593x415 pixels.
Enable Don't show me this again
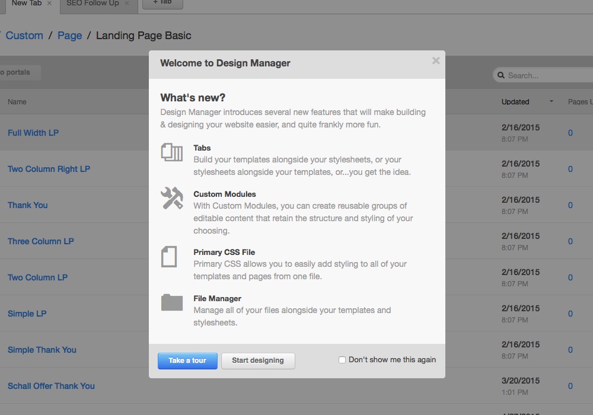coord(342,360)
